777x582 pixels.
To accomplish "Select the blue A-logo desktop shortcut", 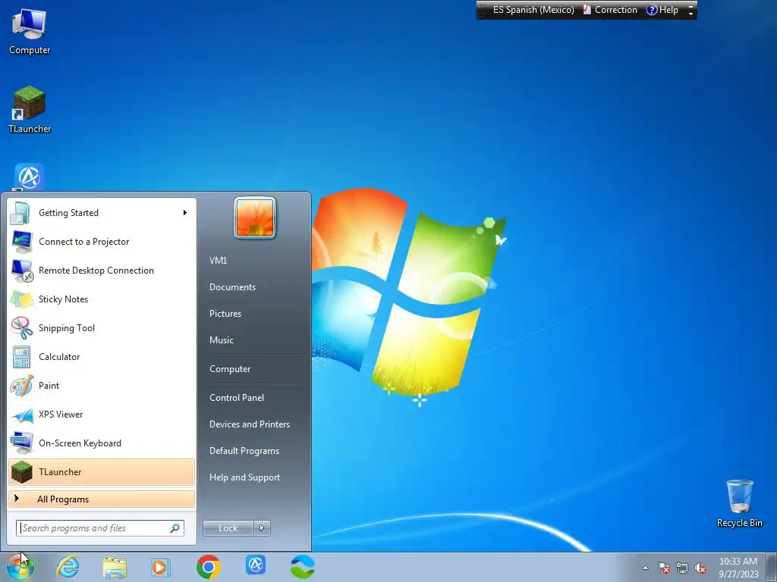I will coord(29,177).
